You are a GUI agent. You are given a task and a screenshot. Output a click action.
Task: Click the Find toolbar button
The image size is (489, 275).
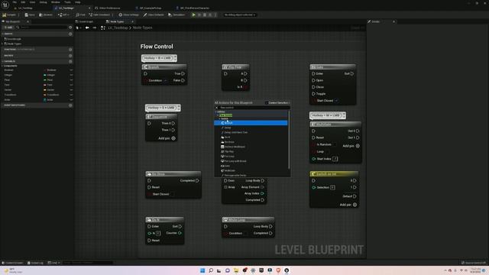[x=80, y=15]
